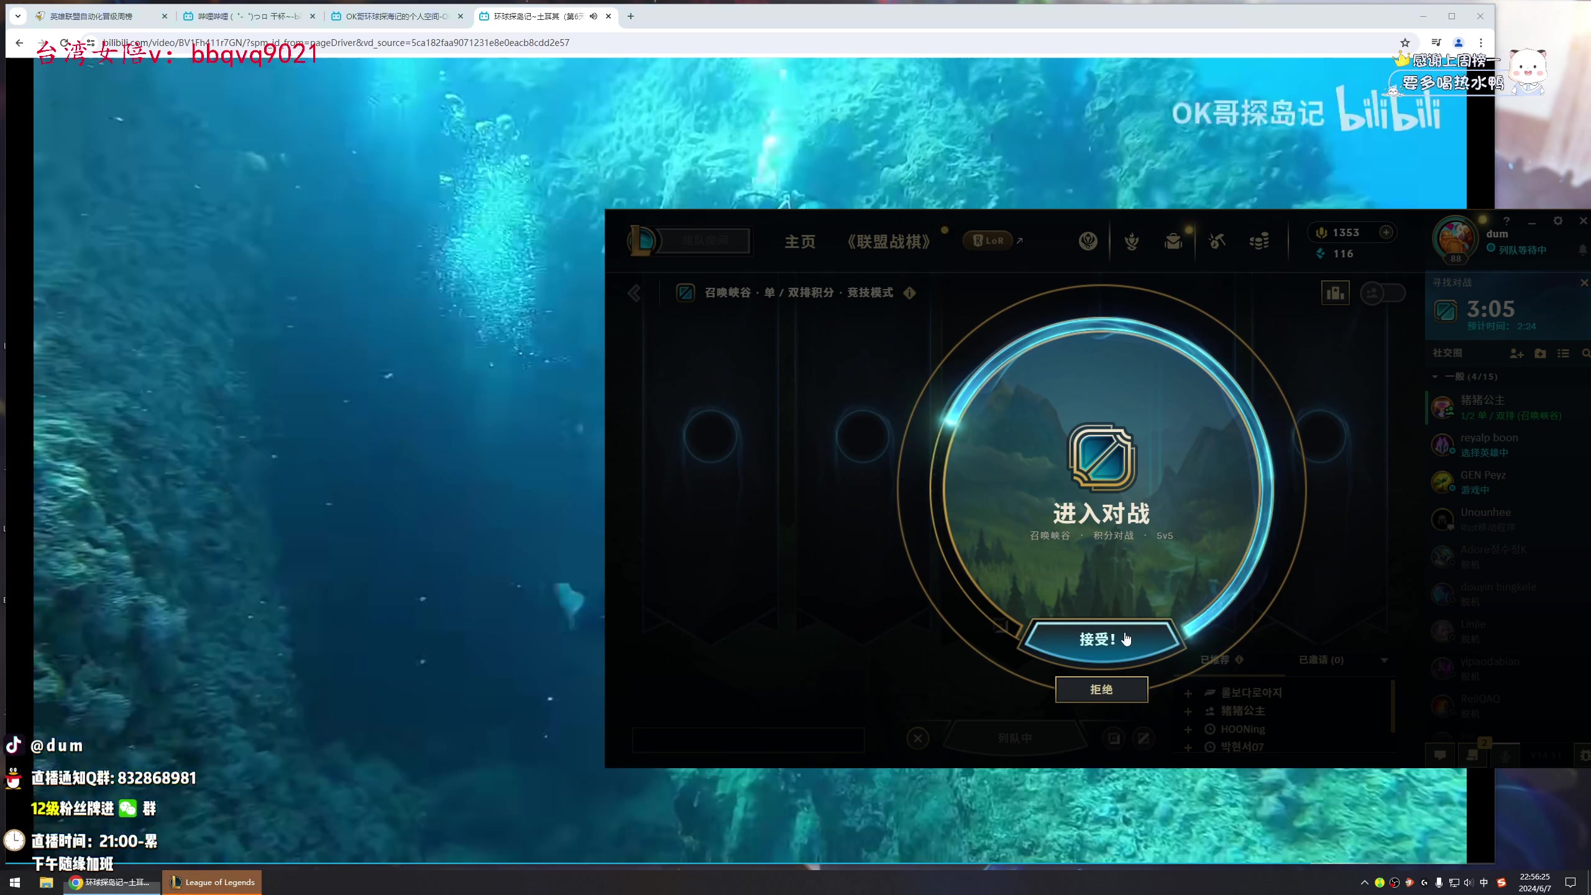The image size is (1591, 895).
Task: Open the volume speaker tray icon
Action: pyautogui.click(x=1469, y=883)
